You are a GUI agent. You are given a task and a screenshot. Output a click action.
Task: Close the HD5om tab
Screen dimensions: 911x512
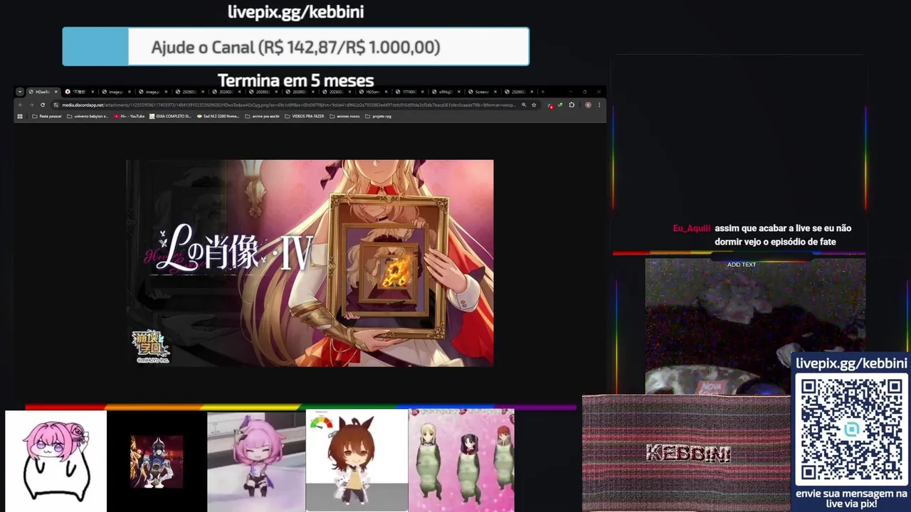[x=386, y=92]
